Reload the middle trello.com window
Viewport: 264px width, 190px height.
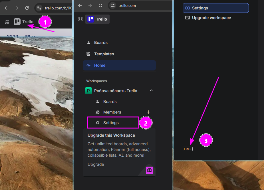(100, 5)
